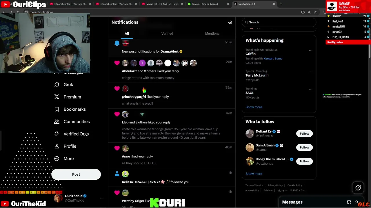Open grinchniggas_frl liked your reply notification
This screenshot has height=208, width=371.
click(172, 96)
